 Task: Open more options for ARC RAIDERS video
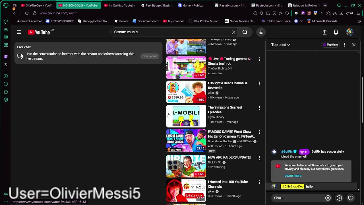(260, 158)
